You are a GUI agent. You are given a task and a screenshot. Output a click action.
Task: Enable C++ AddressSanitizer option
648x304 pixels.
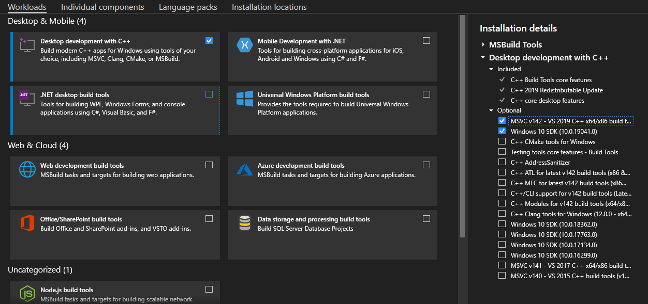pos(502,162)
